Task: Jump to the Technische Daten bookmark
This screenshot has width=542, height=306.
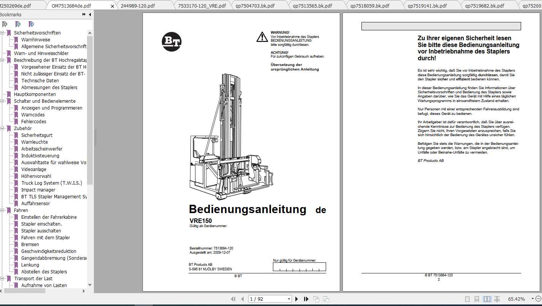Action: tap(40, 81)
